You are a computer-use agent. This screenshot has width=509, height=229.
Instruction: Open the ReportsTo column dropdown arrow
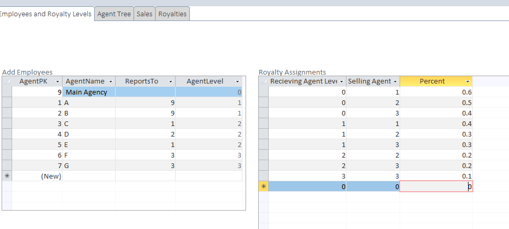170,81
